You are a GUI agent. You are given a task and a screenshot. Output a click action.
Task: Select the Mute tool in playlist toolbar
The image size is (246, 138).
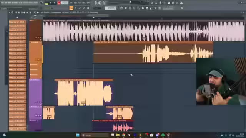coord(24,13)
